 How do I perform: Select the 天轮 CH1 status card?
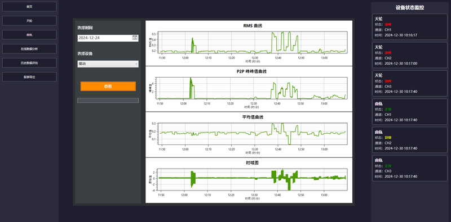pos(410,26)
